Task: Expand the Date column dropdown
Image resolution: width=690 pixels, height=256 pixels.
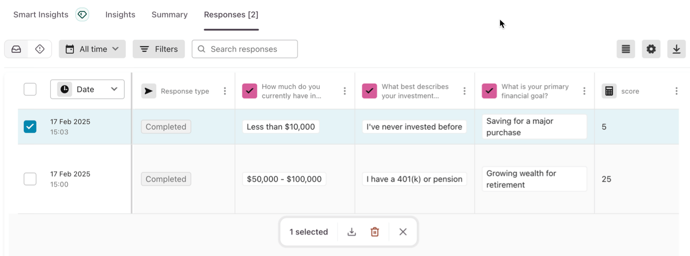Action: (87, 89)
